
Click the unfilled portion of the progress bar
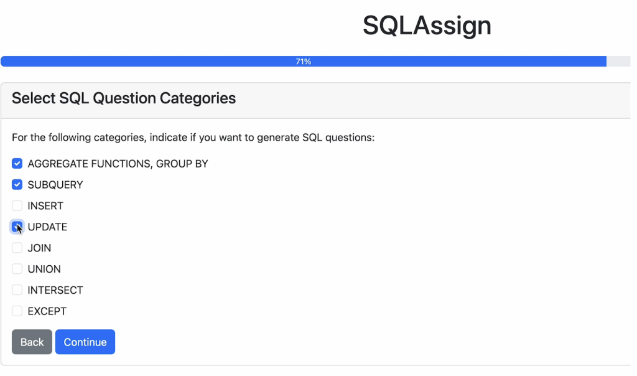(x=619, y=61)
